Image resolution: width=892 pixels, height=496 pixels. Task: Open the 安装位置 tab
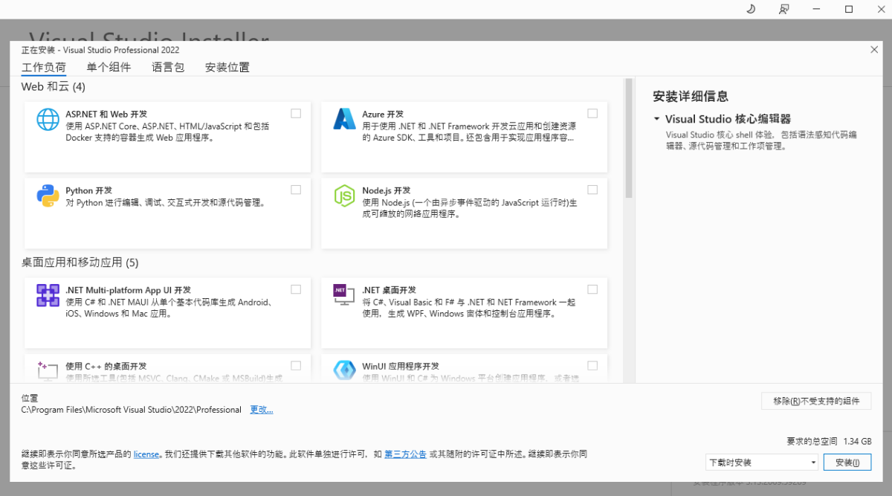[x=227, y=67]
